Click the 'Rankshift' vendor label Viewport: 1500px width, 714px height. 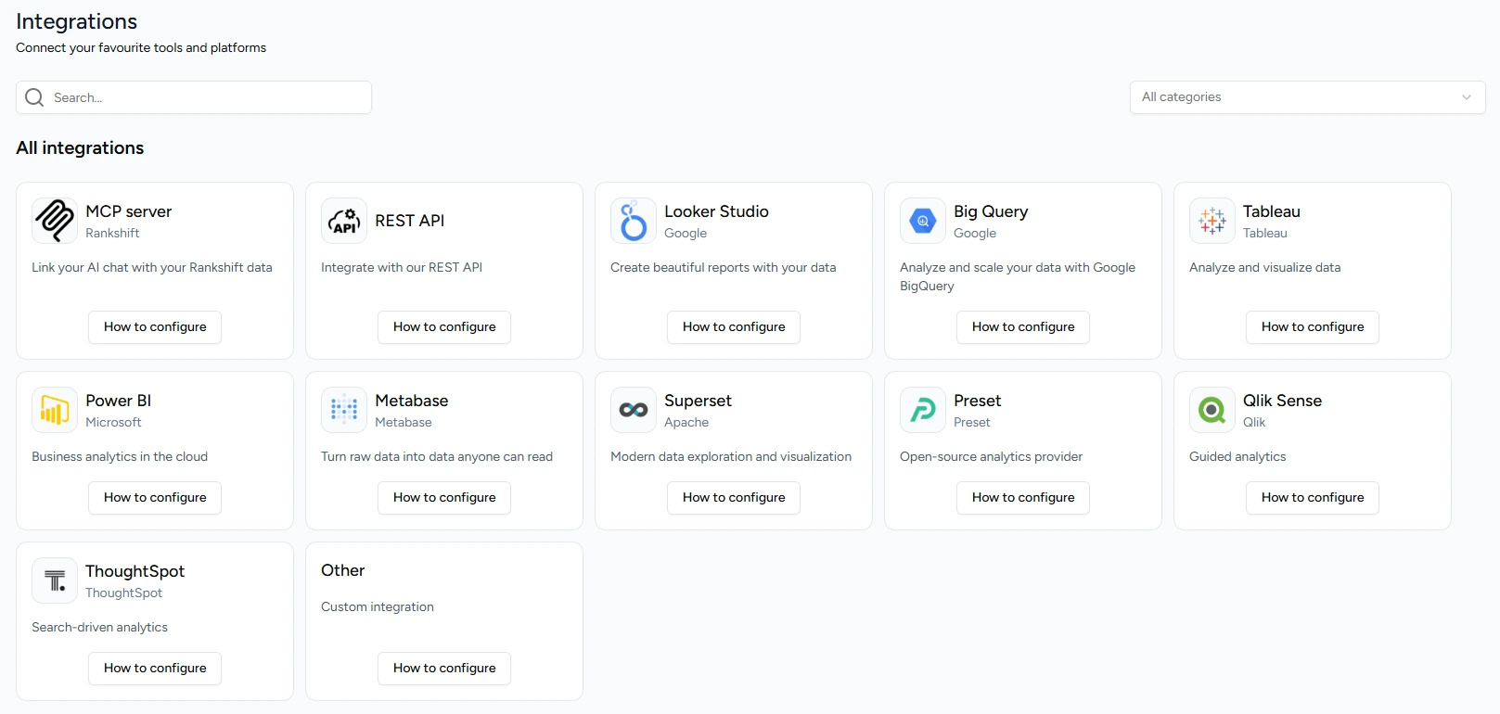tap(112, 233)
